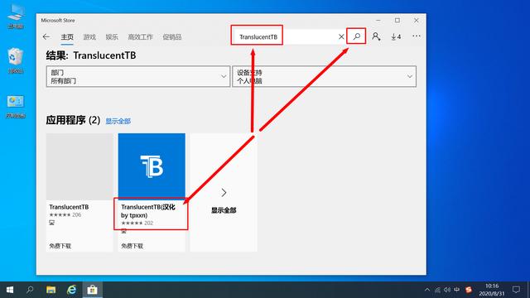Select the Control Panel desktop icon
Viewport: 530px width, 298px height.
(16, 106)
